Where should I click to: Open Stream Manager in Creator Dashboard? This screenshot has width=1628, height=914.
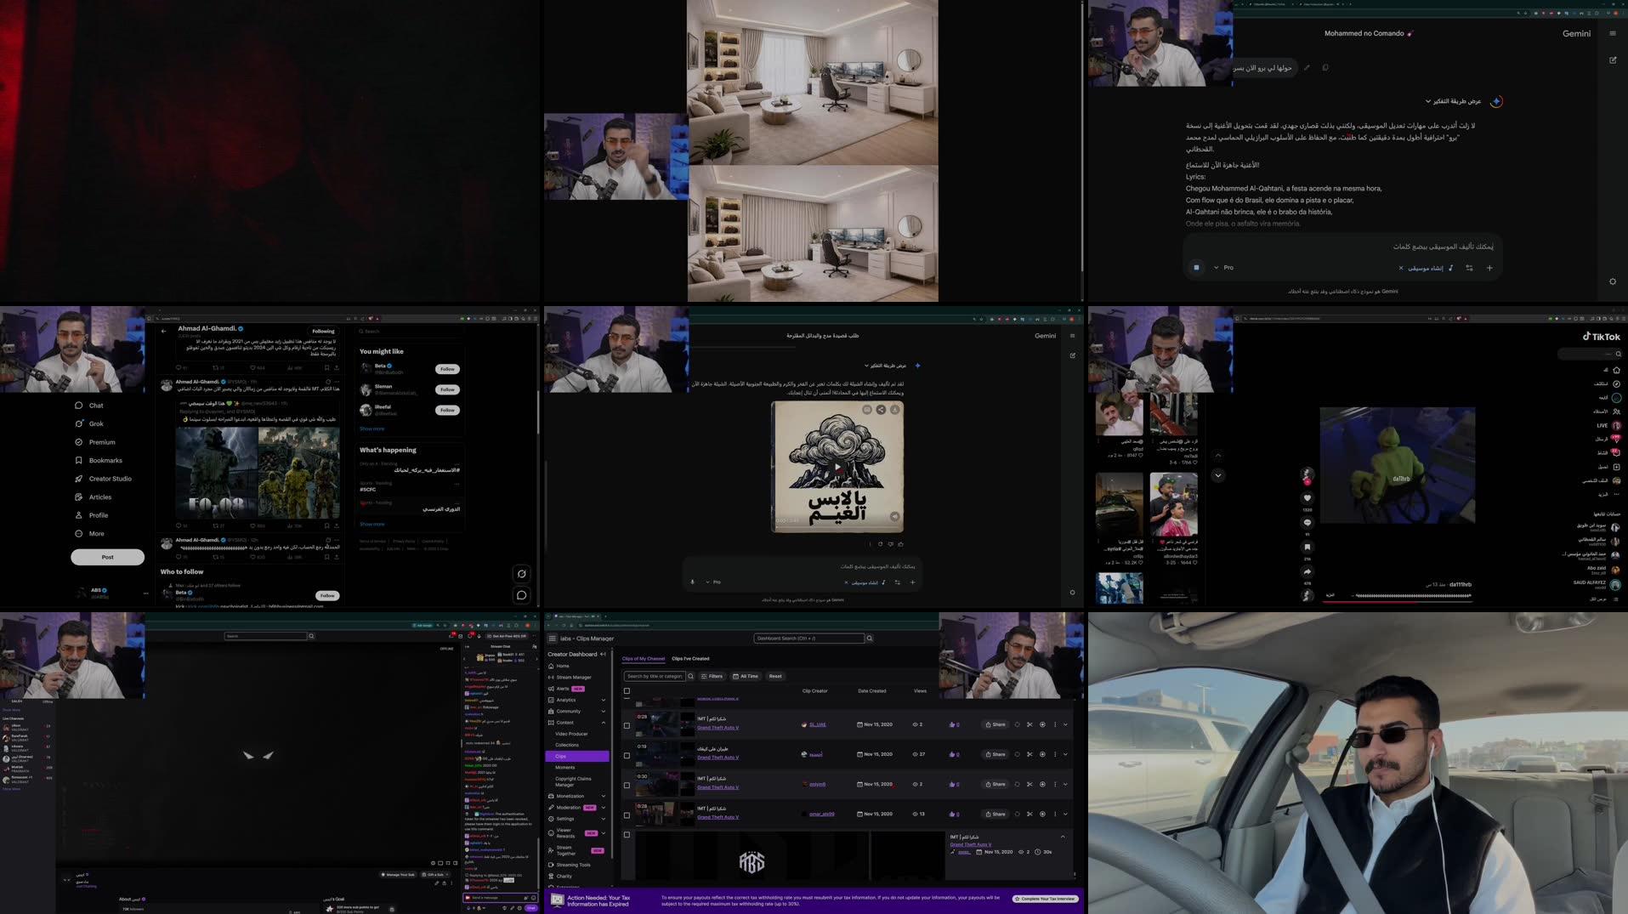click(x=574, y=676)
